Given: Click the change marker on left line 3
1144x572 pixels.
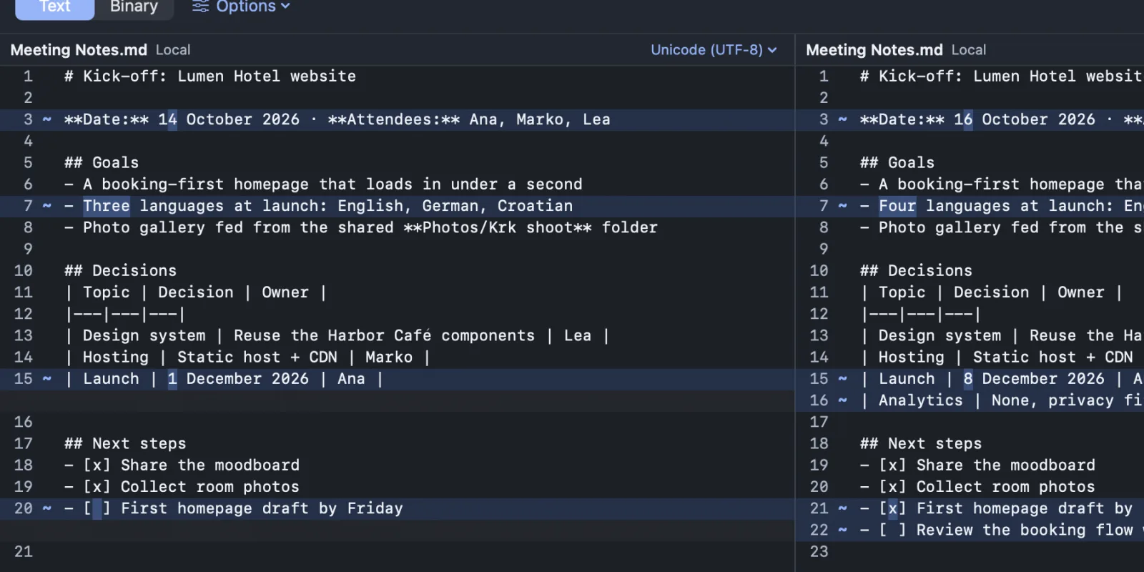Looking at the screenshot, I should tap(47, 119).
